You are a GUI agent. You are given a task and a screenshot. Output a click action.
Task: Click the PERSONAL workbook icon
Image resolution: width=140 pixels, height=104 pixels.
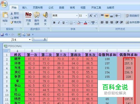[6, 46]
